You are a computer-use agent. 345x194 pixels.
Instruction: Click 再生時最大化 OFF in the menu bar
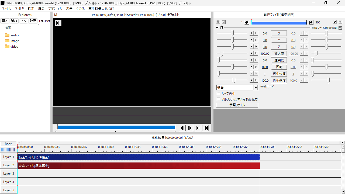tap(101, 9)
